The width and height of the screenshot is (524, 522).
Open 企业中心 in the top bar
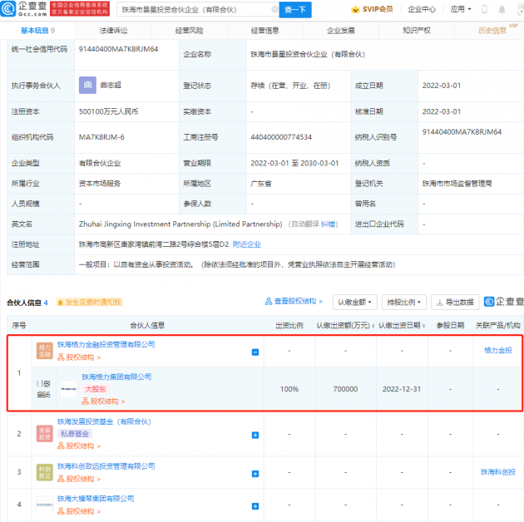click(422, 9)
